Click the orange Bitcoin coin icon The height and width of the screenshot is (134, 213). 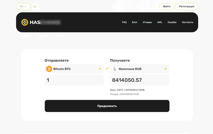[49, 69]
